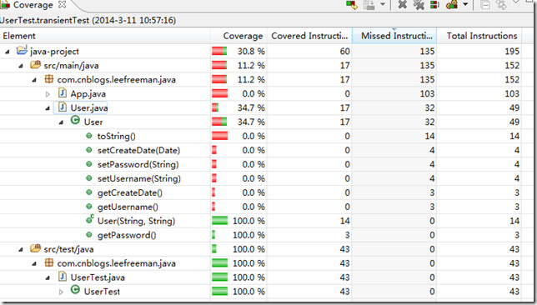The width and height of the screenshot is (537, 305).
Task: Click the Select Session icon
Action: coord(452,4)
